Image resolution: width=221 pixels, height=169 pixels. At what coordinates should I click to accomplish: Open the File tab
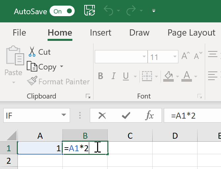19,33
